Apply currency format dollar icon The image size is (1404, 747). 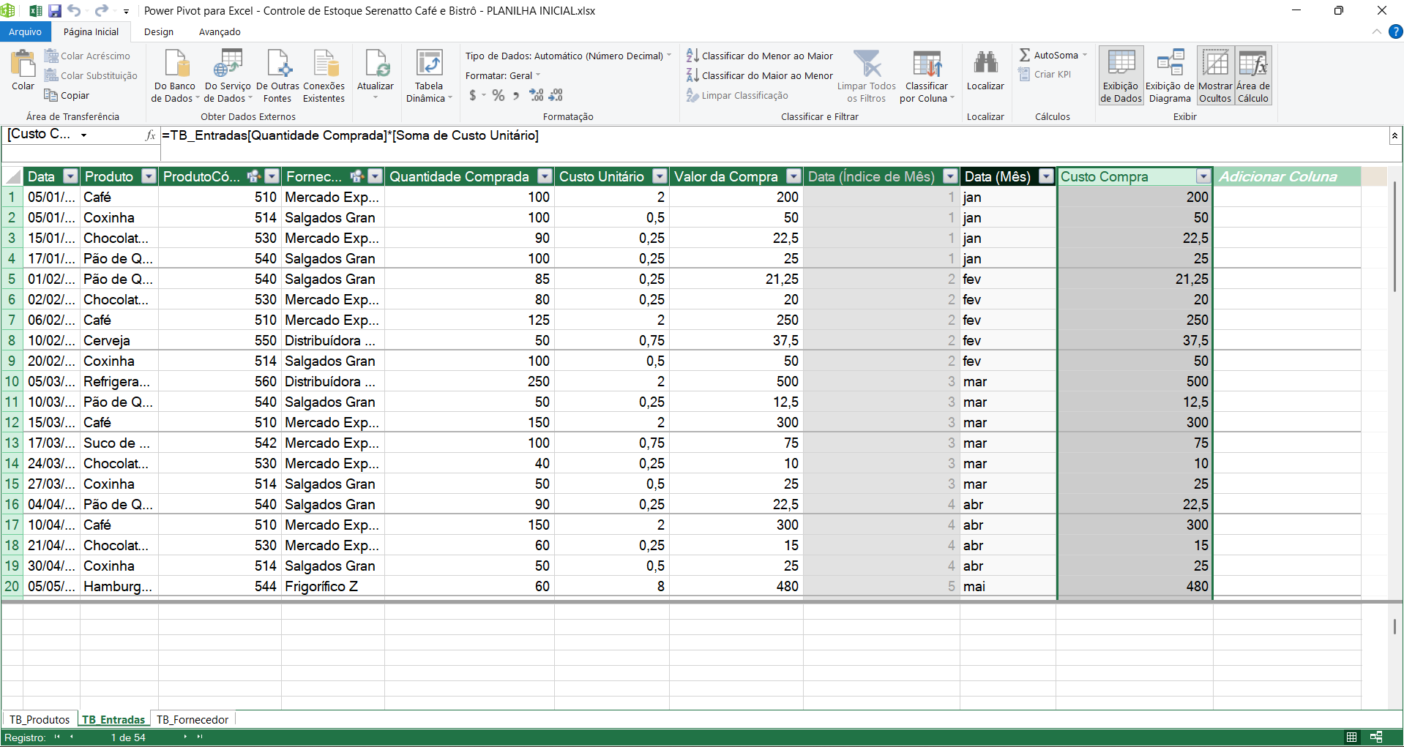(473, 95)
